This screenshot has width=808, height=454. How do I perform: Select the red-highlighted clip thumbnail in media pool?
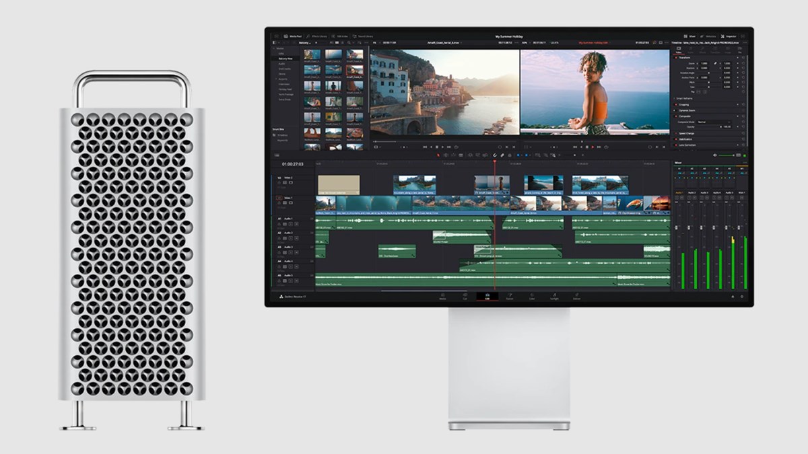[354, 69]
